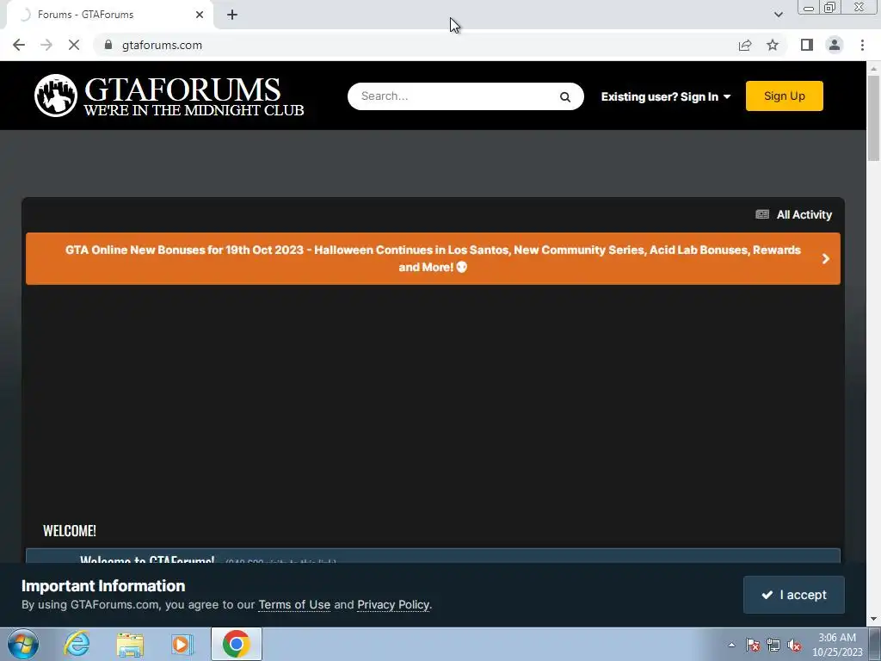Open the All Activity stream

pos(794,214)
